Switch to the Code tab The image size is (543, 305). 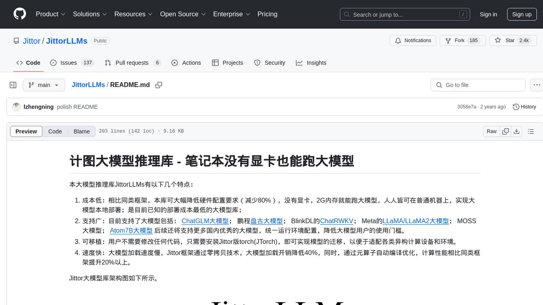[x=28, y=63]
